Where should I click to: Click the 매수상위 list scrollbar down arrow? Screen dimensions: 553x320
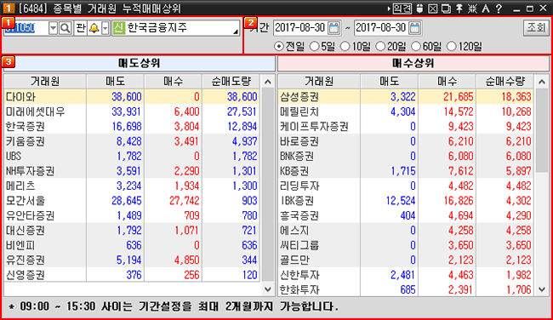pos(542,289)
